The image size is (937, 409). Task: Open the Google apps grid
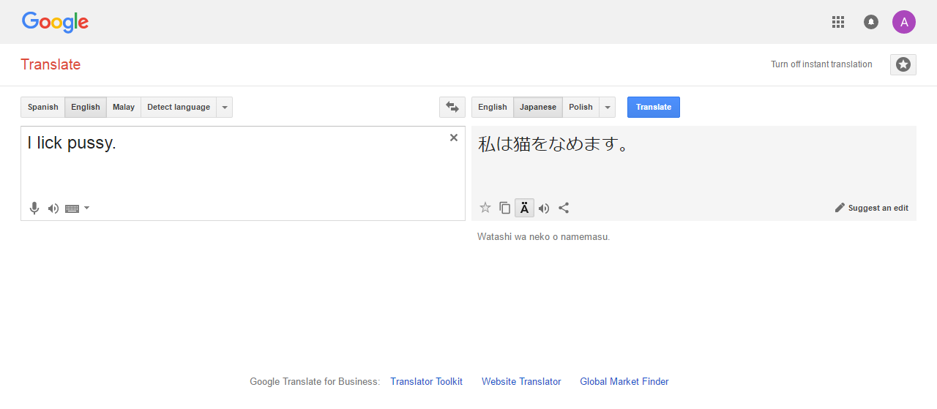tap(838, 22)
